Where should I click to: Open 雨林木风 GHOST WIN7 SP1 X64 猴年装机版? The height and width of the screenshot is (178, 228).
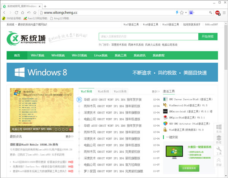tap(112, 106)
